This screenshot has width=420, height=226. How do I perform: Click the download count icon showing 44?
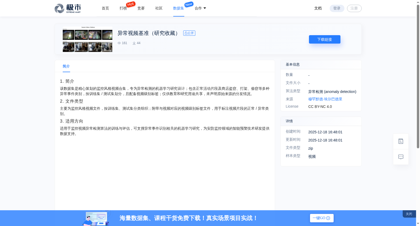(x=134, y=43)
